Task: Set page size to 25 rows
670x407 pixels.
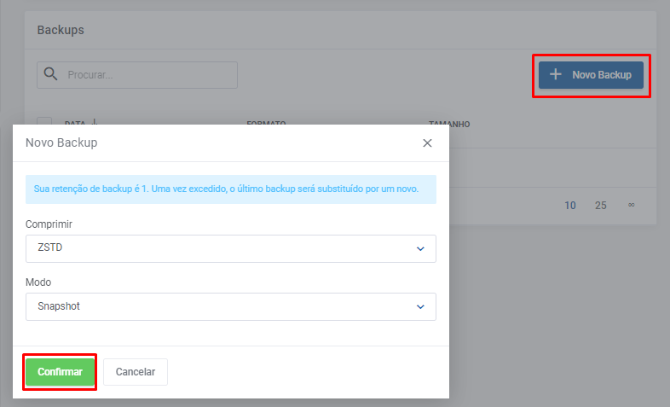Action: (601, 205)
